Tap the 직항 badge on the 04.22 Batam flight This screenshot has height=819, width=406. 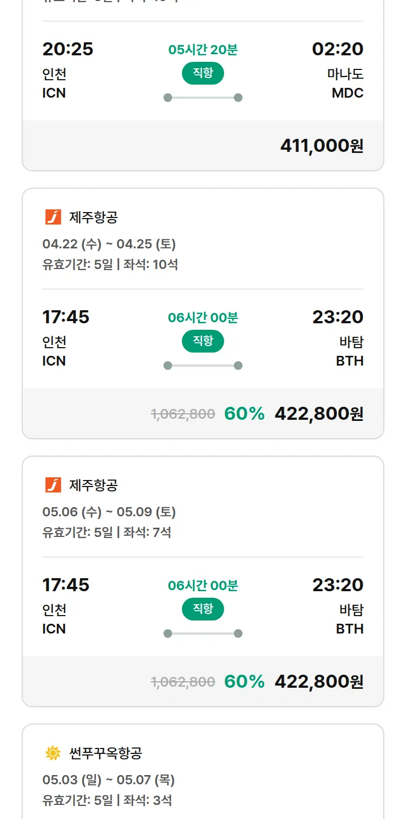[x=203, y=341]
